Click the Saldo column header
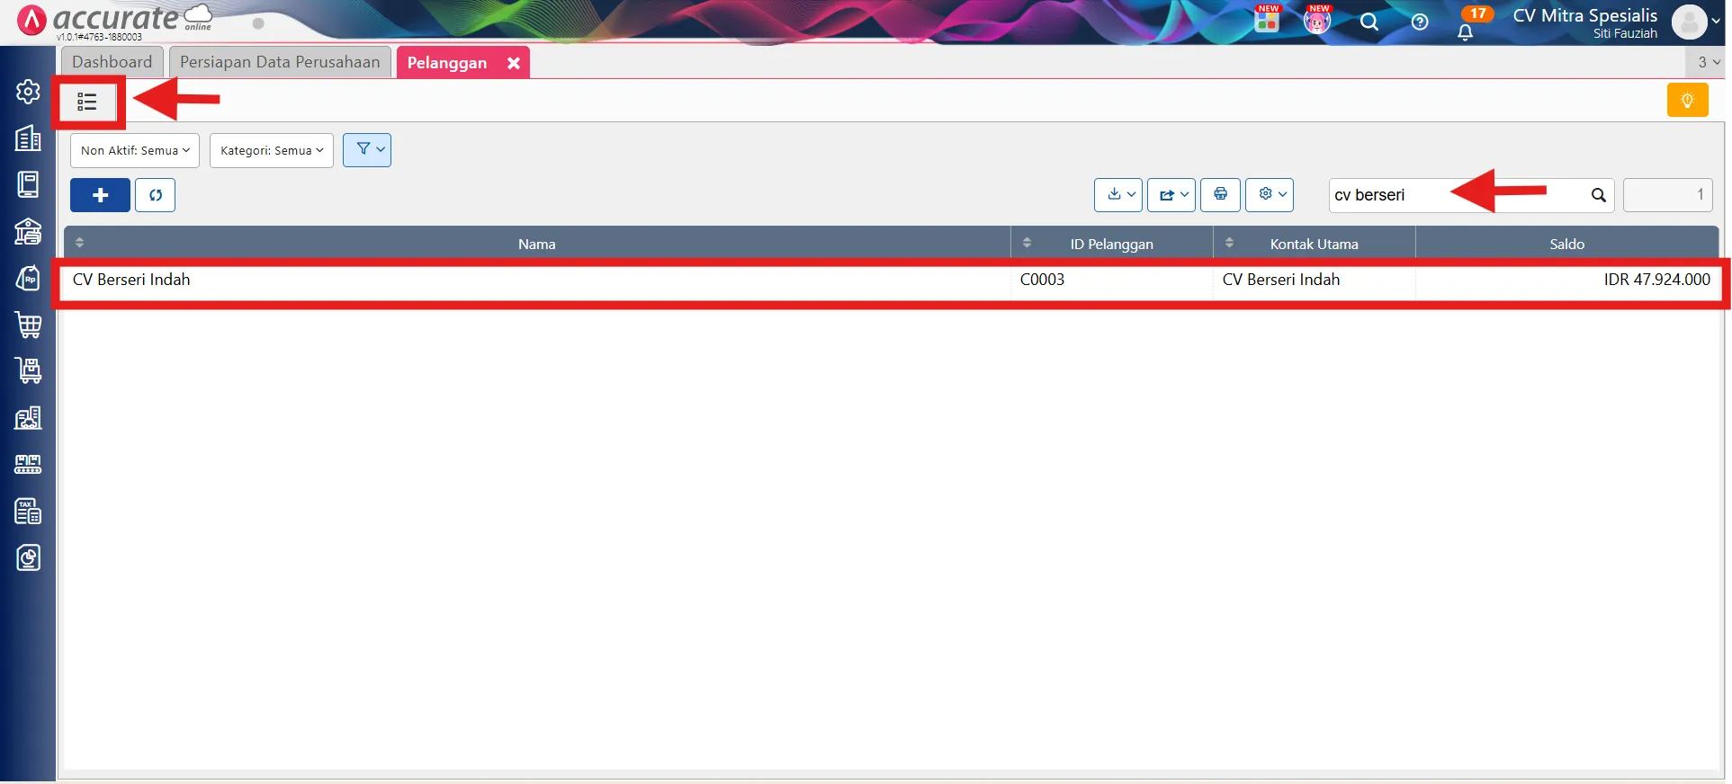The height and width of the screenshot is (784, 1732). (1567, 244)
